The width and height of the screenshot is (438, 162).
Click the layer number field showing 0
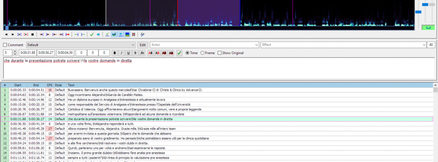(8, 52)
